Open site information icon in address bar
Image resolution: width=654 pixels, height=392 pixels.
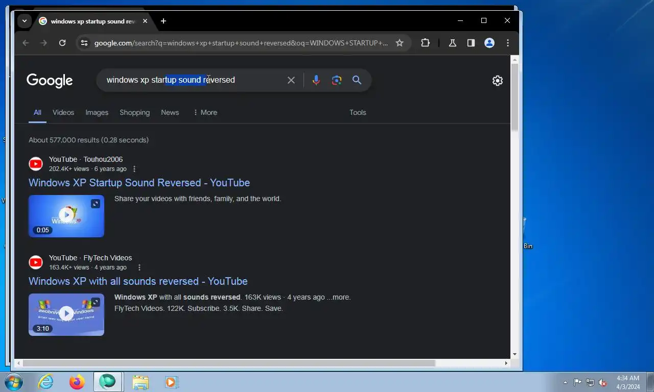tap(84, 43)
